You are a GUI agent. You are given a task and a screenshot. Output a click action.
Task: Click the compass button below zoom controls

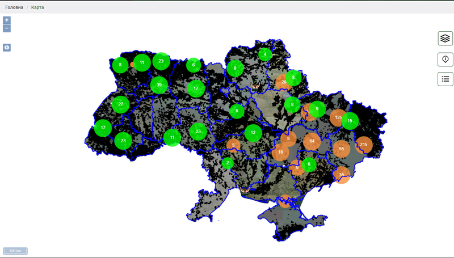[x=7, y=48]
